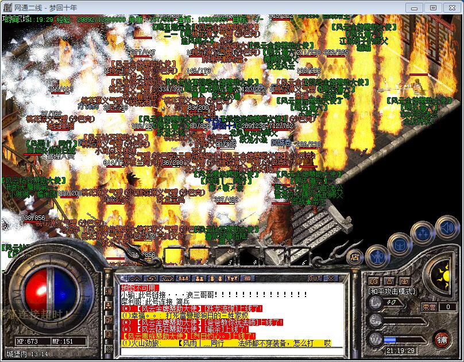464x362 pixels.
Task: Toggle the sound-wave channel icon left of chat
Action: (109, 291)
